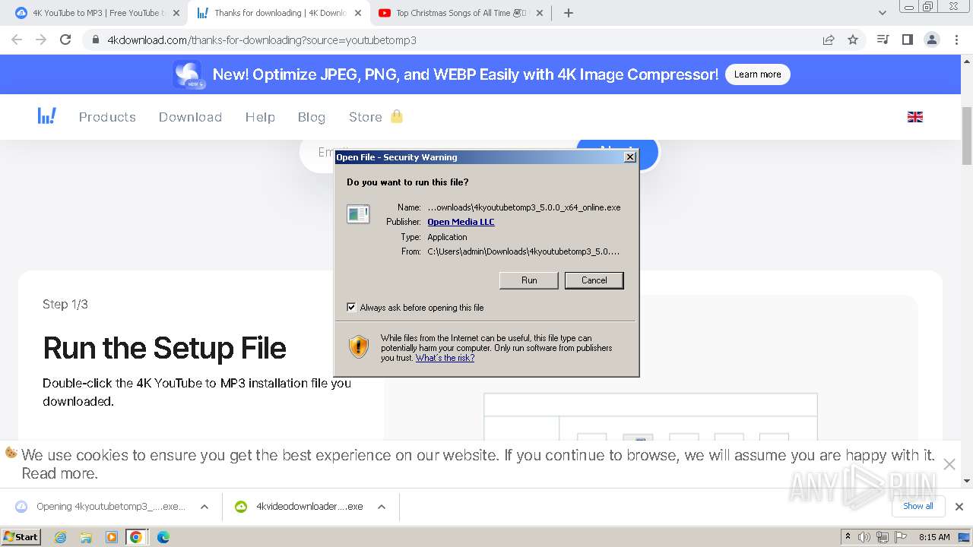Viewport: 973px width, 547px height.
Task: Toggle the browser side panel
Action: pos(907,40)
